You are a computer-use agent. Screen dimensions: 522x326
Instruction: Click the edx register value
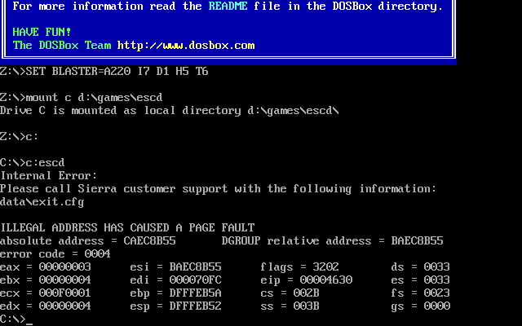click(x=65, y=306)
